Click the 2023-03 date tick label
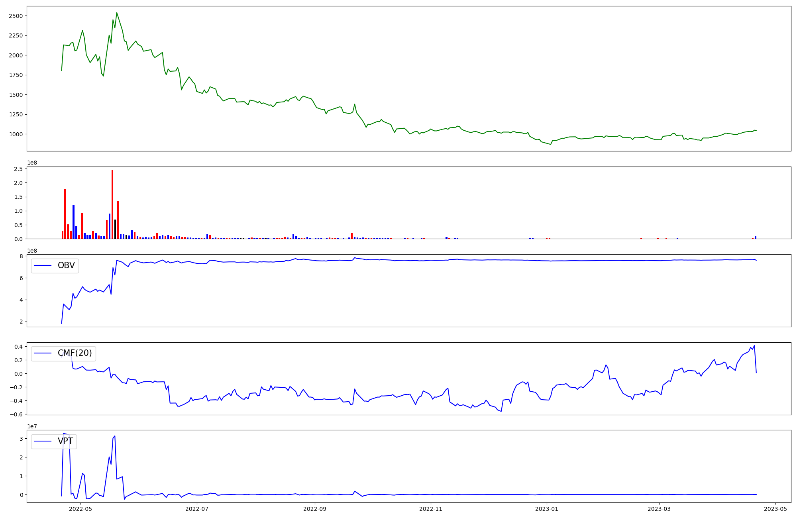The height and width of the screenshot is (518, 797). 659,509
